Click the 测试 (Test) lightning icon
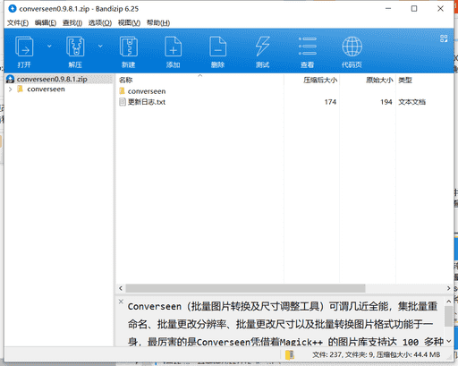 262,47
